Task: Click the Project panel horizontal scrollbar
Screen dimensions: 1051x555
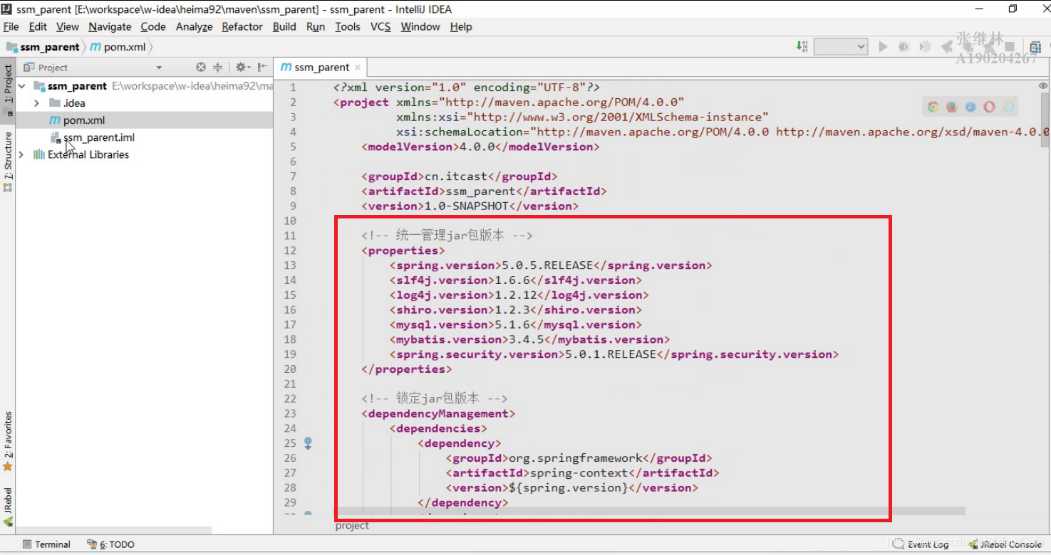Action: (x=114, y=530)
